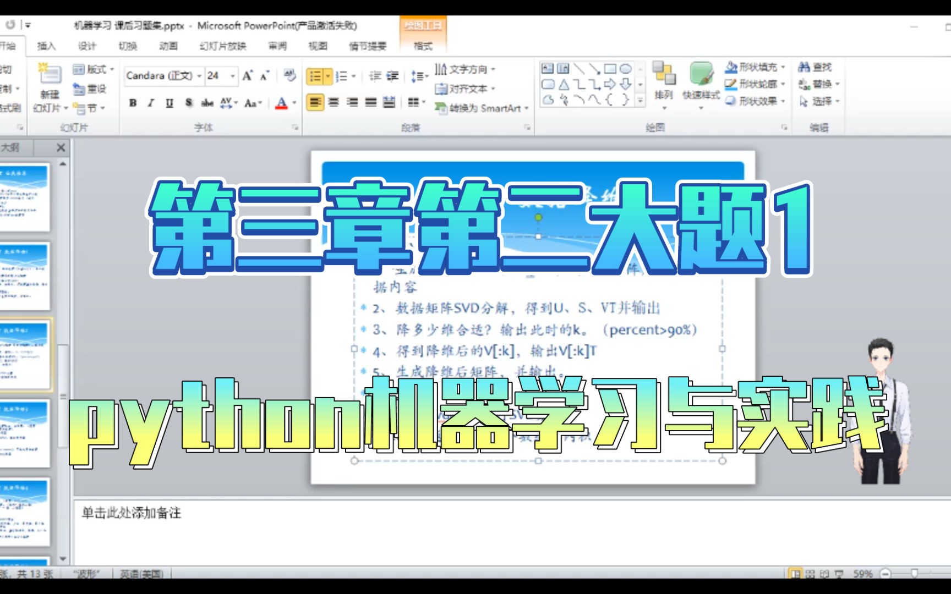Switch to the 插入 ribbon tab

click(47, 46)
